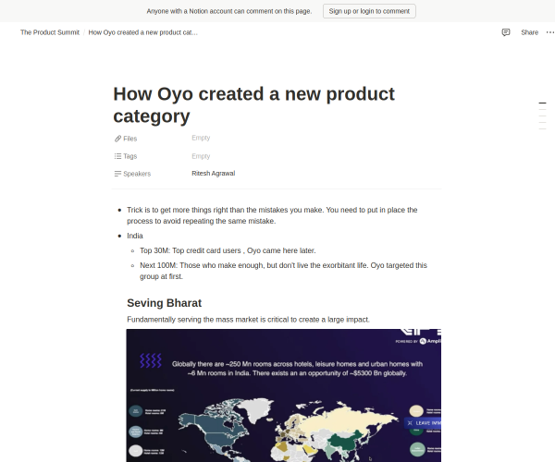Jump to last table-of-contents marker

tap(542, 129)
